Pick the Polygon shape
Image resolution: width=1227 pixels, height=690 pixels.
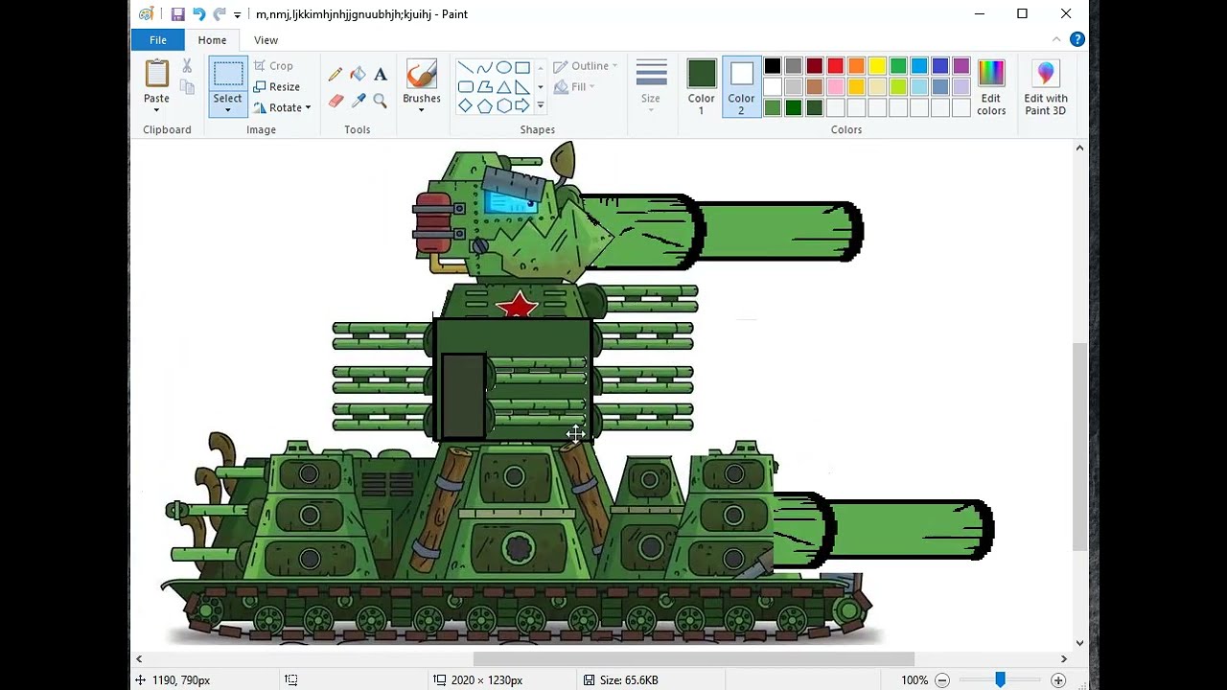coord(484,86)
